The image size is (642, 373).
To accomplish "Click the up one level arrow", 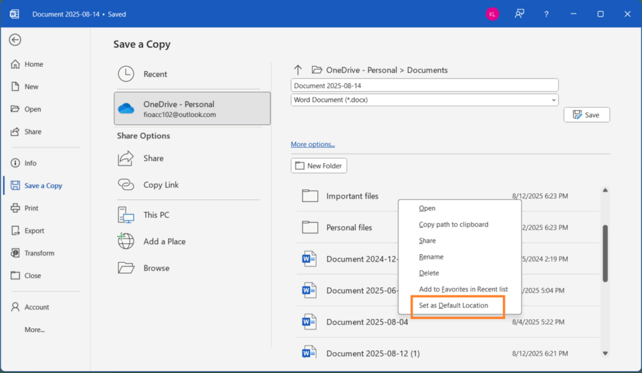I will coord(298,70).
